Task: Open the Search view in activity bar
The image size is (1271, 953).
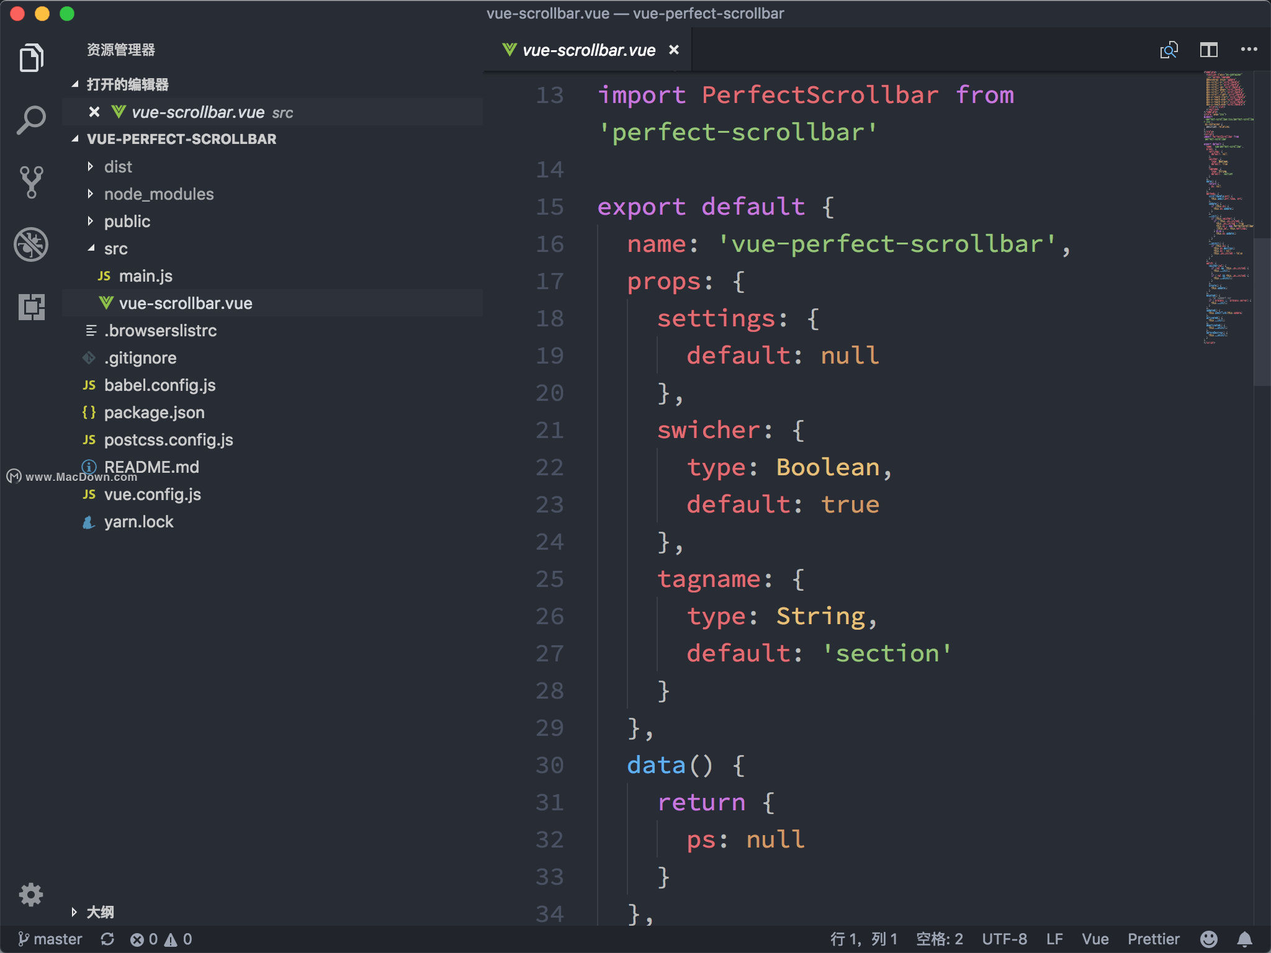Action: [x=31, y=120]
